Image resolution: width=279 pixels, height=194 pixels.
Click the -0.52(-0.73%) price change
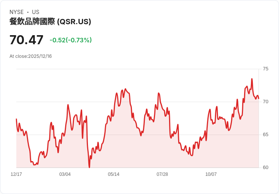pos(71,40)
